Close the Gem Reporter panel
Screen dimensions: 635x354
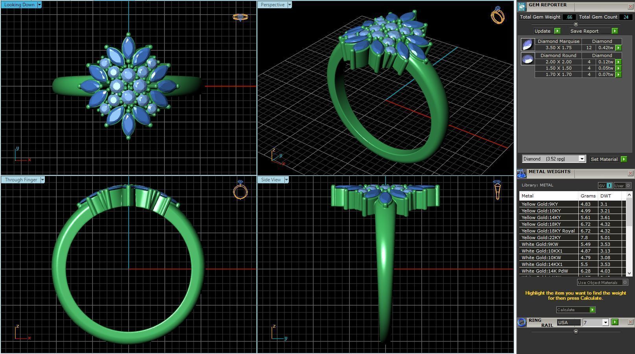[x=630, y=7]
